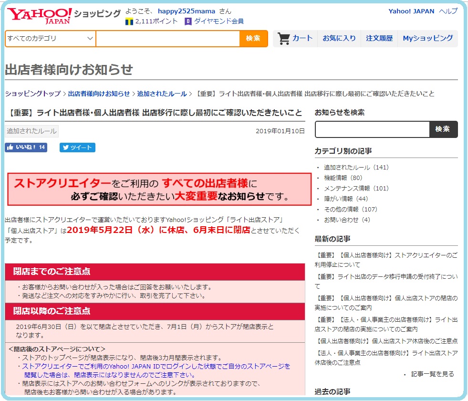Screen dimensions: 468x401
Task: Click the diamond member badge icon
Action: coord(188,21)
